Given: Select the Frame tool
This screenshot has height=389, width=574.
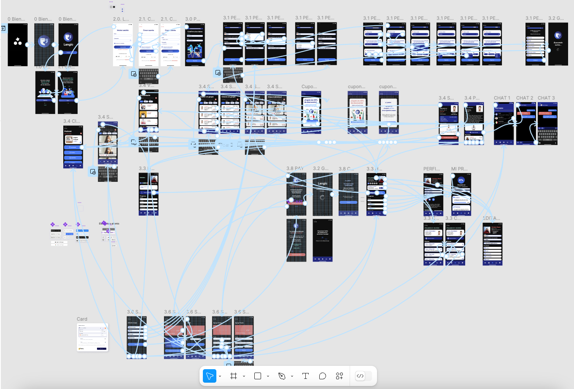Looking at the screenshot, I should click(233, 376).
